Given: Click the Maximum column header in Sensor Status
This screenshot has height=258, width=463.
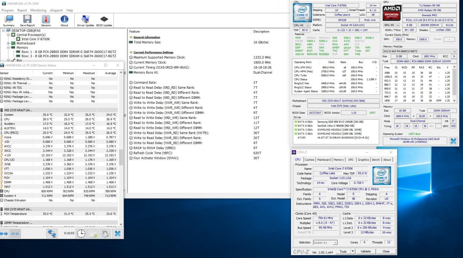Looking at the screenshot, I should point(86,73).
